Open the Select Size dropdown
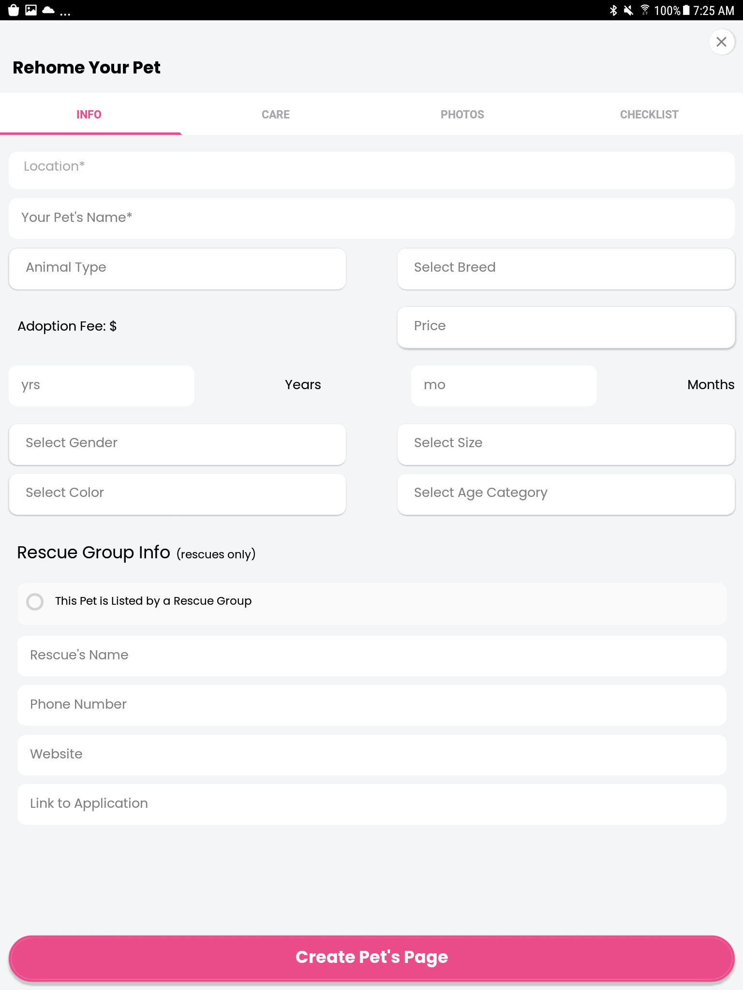Screen dimensions: 743x990 pos(565,444)
